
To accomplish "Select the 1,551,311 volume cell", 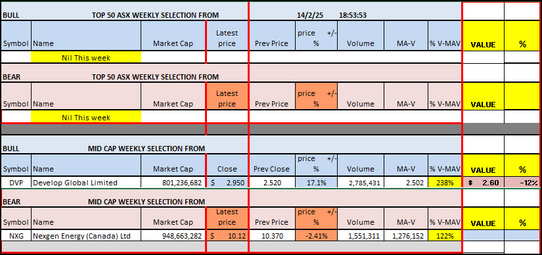I will [x=361, y=236].
